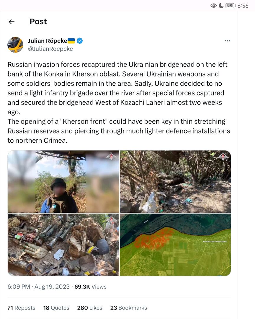
Task: View the 71 Reposts list
Action: [21, 308]
